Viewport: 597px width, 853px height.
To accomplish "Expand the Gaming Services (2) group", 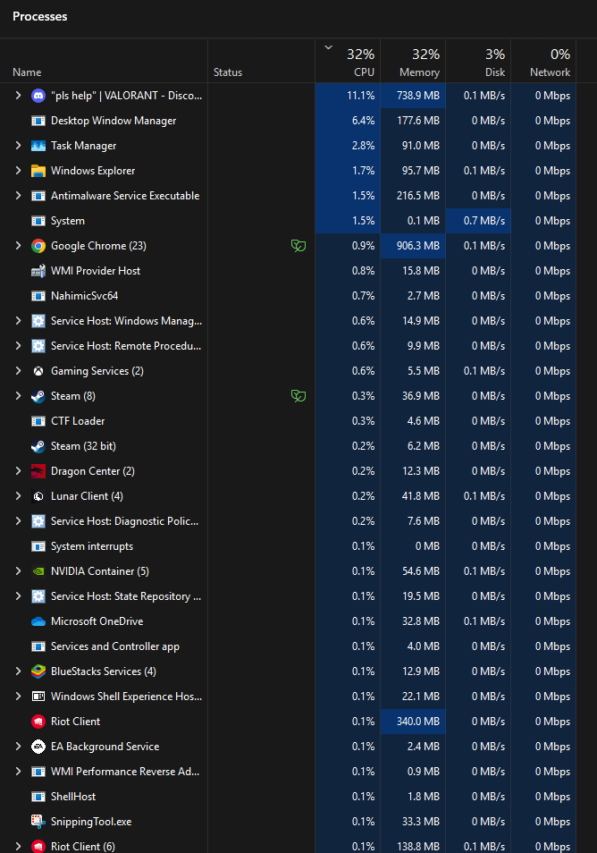I will click(x=18, y=371).
